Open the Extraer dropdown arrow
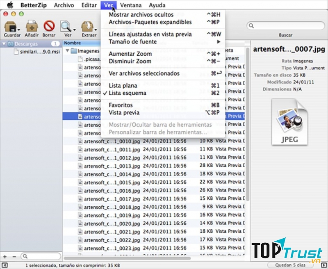Image resolution: width=328 pixels, height=269 pixels. coord(96,30)
